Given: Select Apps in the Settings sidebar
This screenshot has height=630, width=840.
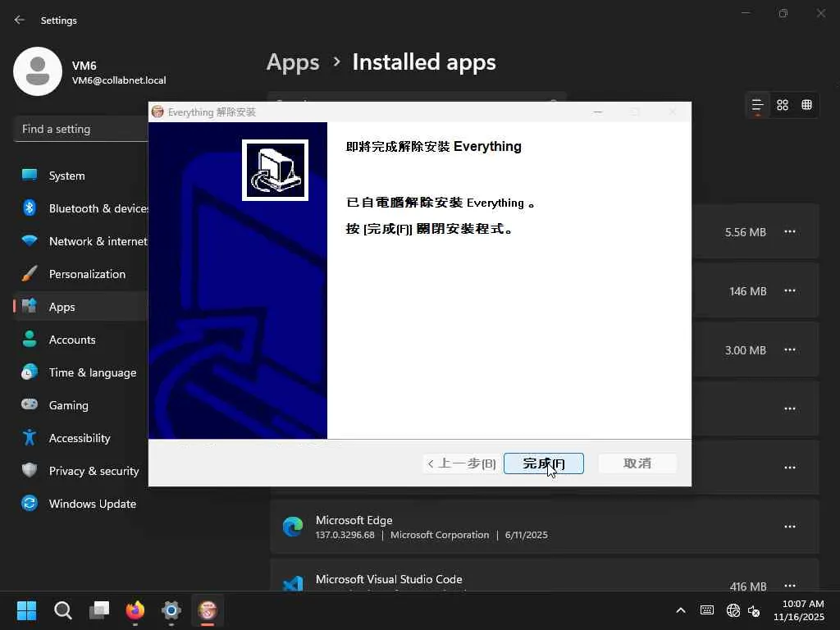Looking at the screenshot, I should click(x=80, y=307).
